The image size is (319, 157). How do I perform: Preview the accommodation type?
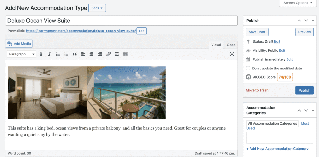[304, 32]
